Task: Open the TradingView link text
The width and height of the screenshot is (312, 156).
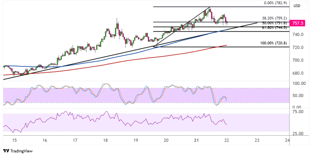Action: [21, 151]
